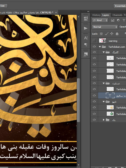126x168 pixels.
Task: Click the canvas scrollbar up arrow
Action: 79,17
